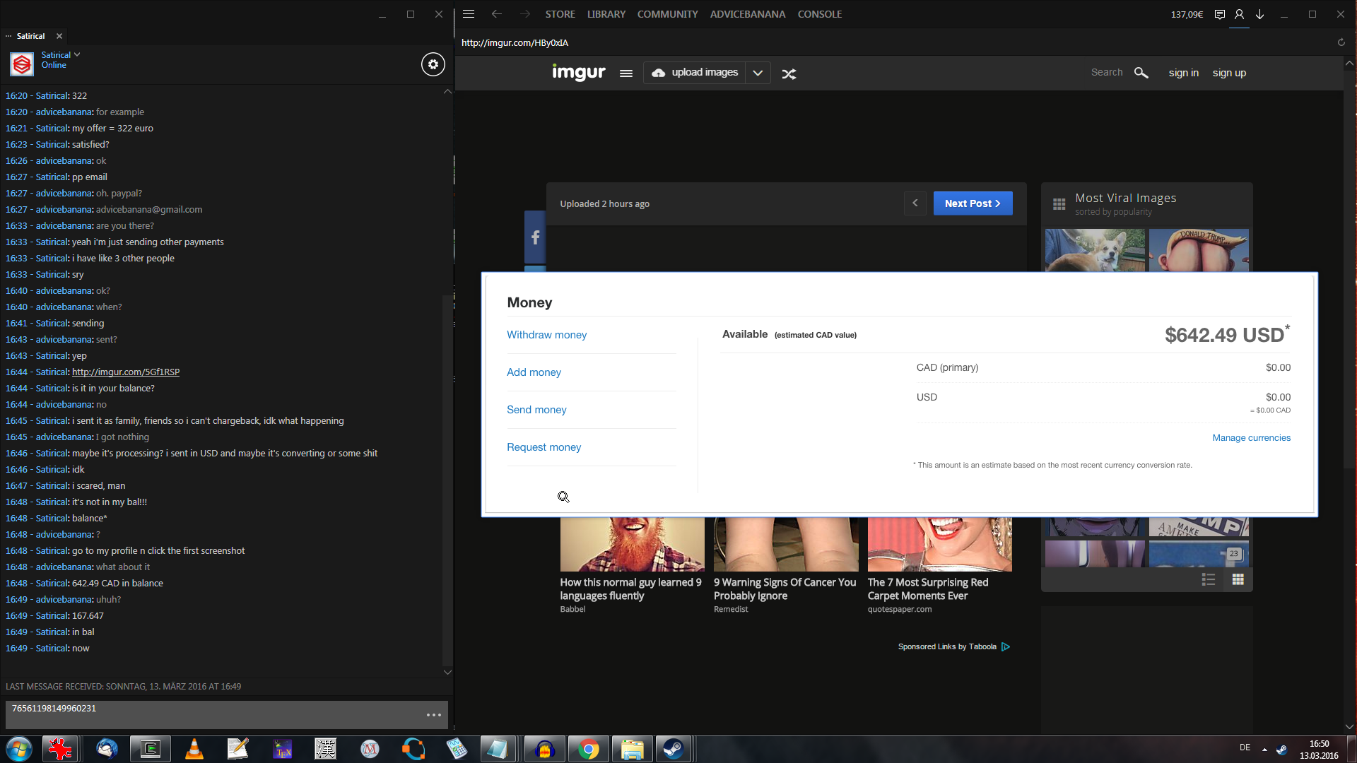Switch viral images to list view
The image size is (1357, 763).
[x=1208, y=579]
